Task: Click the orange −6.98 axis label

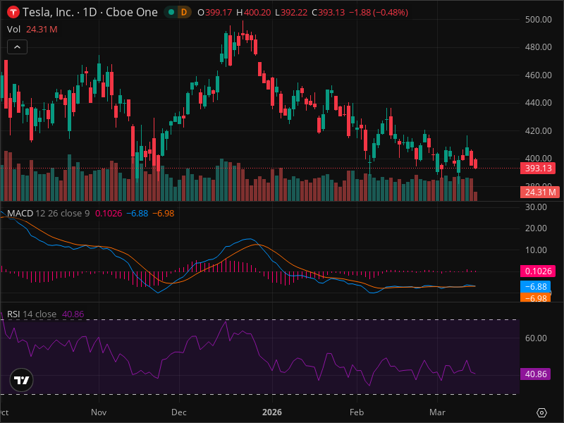Action: tap(536, 298)
